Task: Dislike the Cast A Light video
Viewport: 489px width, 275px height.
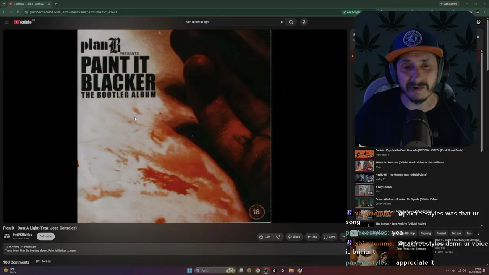Action: click(x=278, y=237)
